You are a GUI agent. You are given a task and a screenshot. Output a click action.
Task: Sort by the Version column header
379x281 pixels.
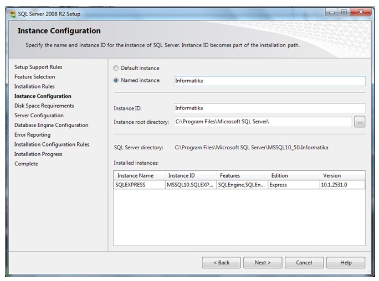click(342, 175)
